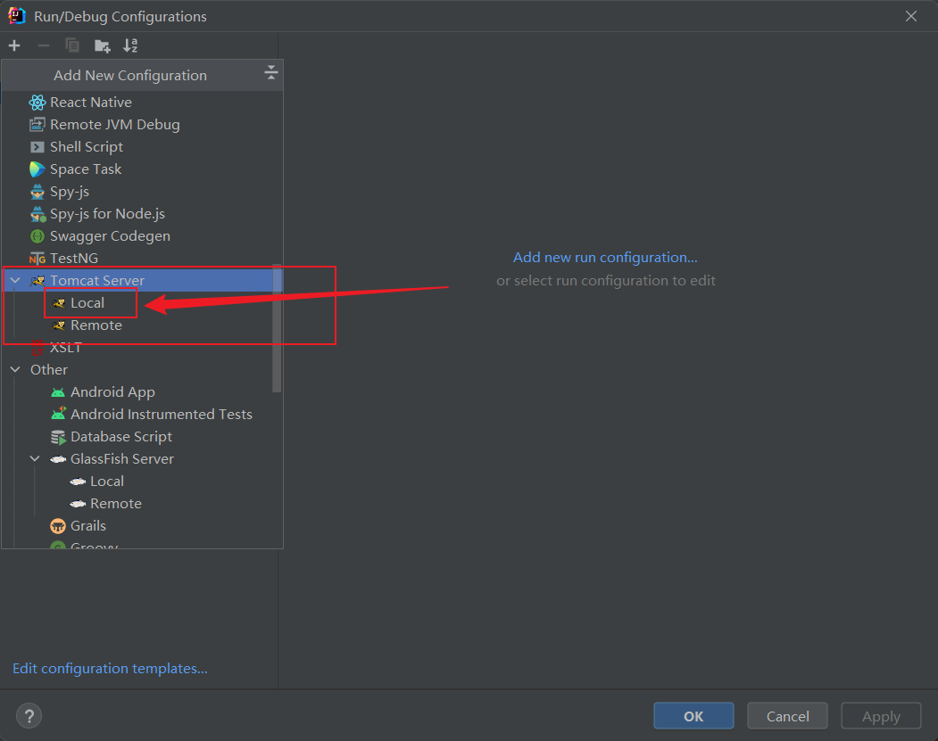Click the OK button
938x741 pixels.
click(x=694, y=716)
